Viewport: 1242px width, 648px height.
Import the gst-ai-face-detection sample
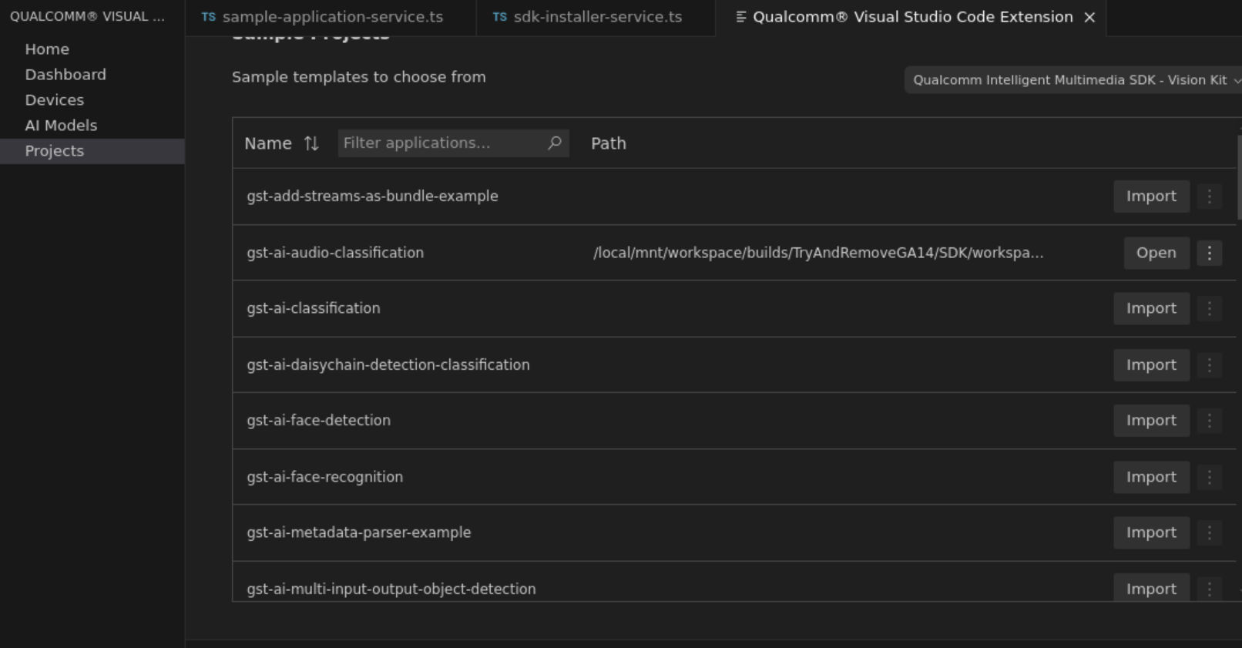(x=1151, y=421)
